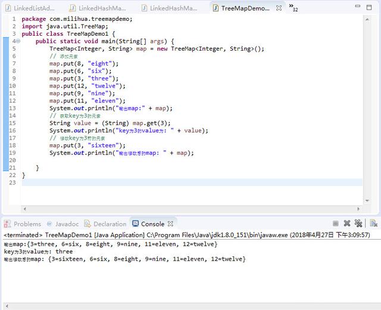The height and width of the screenshot is (310, 381).
Task: Open the Javadoc view tab
Action: coord(63,224)
